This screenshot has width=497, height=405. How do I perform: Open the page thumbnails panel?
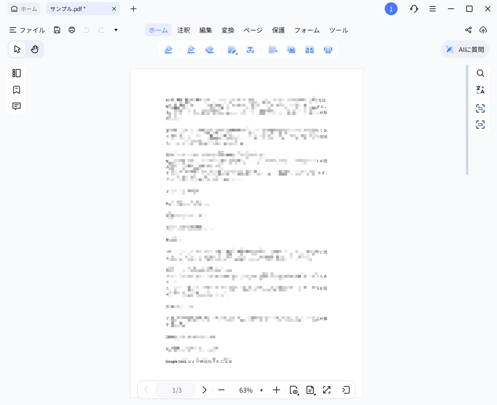click(x=17, y=73)
